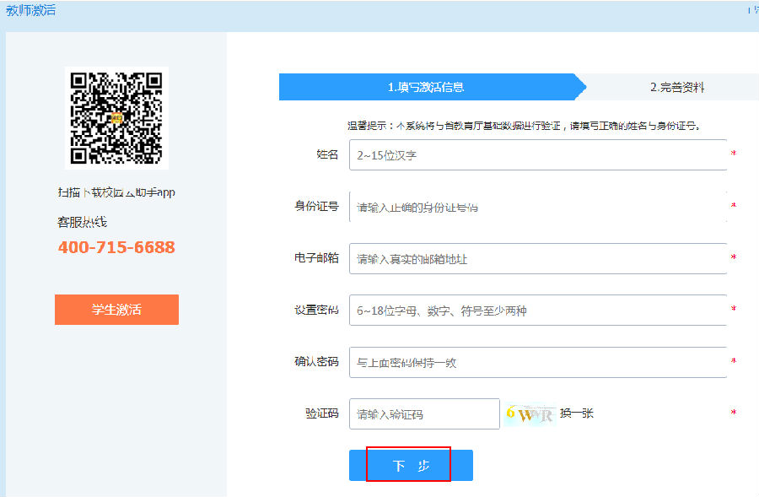Screen dimensions: 759x497
Task: Focus the 验证码 input field
Action: [424, 414]
